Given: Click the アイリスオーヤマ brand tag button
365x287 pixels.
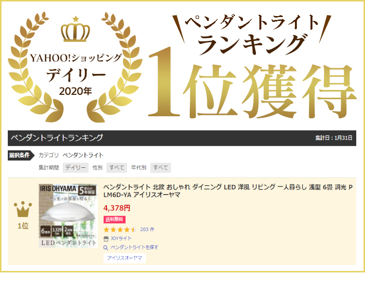Looking at the screenshot, I should [x=125, y=258].
